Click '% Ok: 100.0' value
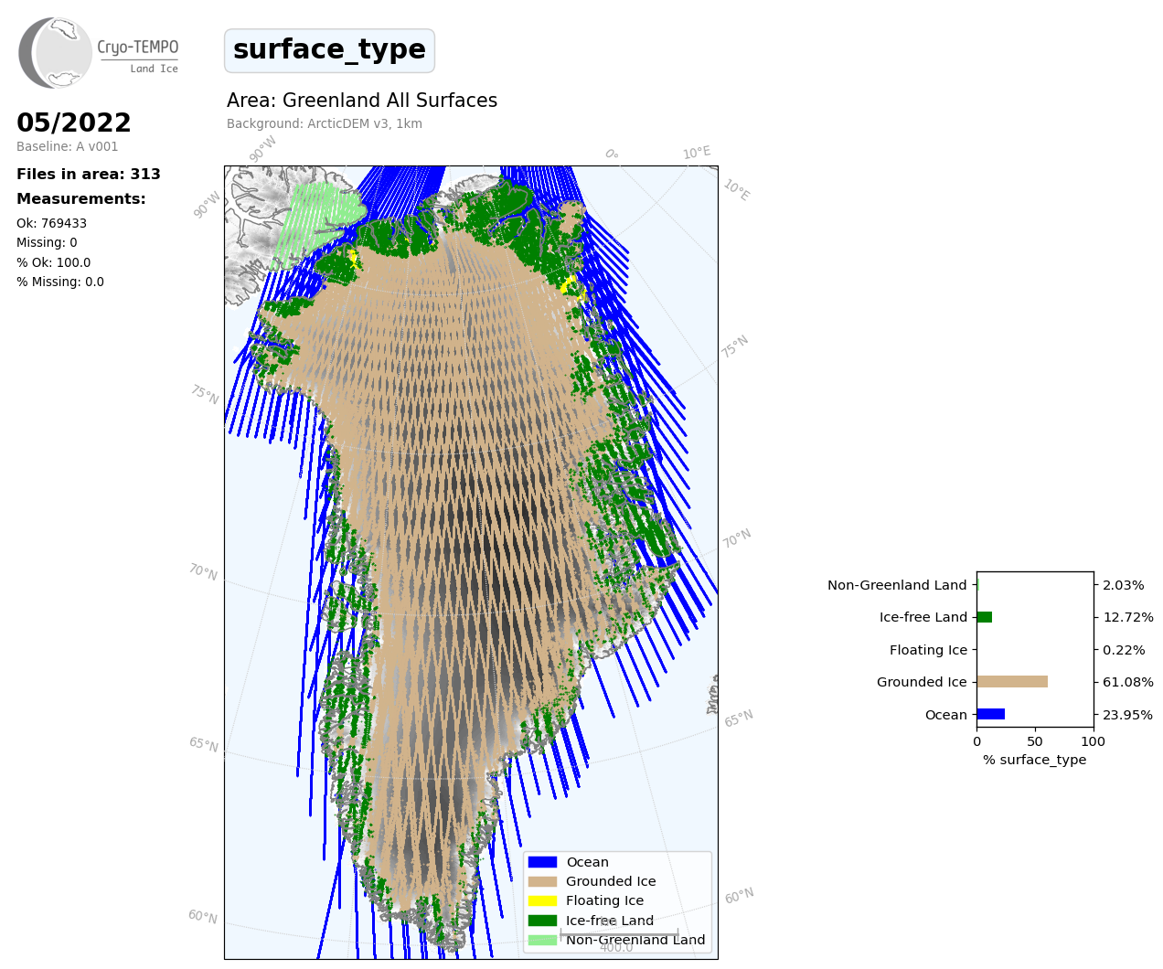 coord(53,262)
